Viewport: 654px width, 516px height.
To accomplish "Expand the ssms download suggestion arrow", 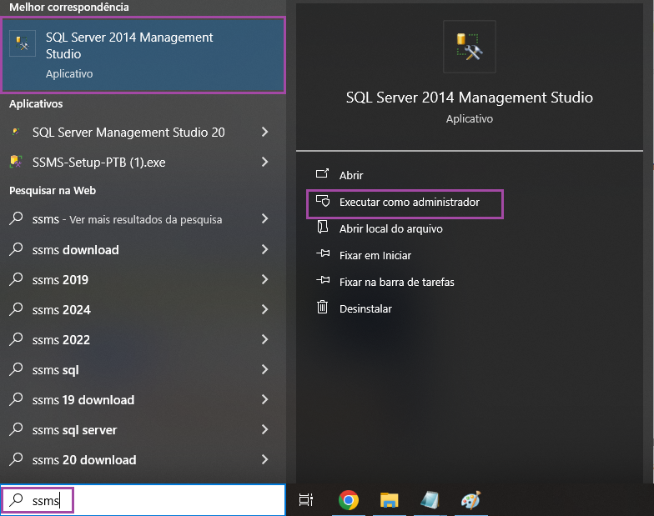I will coord(264,250).
